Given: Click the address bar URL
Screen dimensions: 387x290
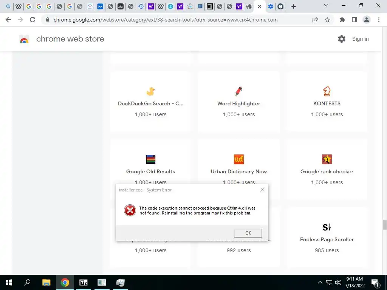Looking at the screenshot, I should coord(166,20).
